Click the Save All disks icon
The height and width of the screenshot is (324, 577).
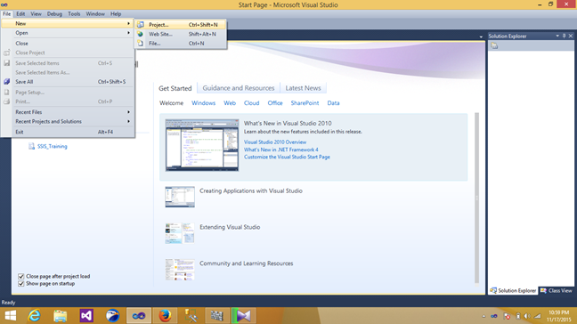(6, 82)
